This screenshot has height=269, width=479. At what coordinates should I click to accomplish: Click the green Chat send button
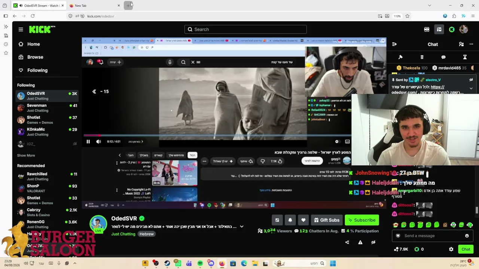coord(466,249)
